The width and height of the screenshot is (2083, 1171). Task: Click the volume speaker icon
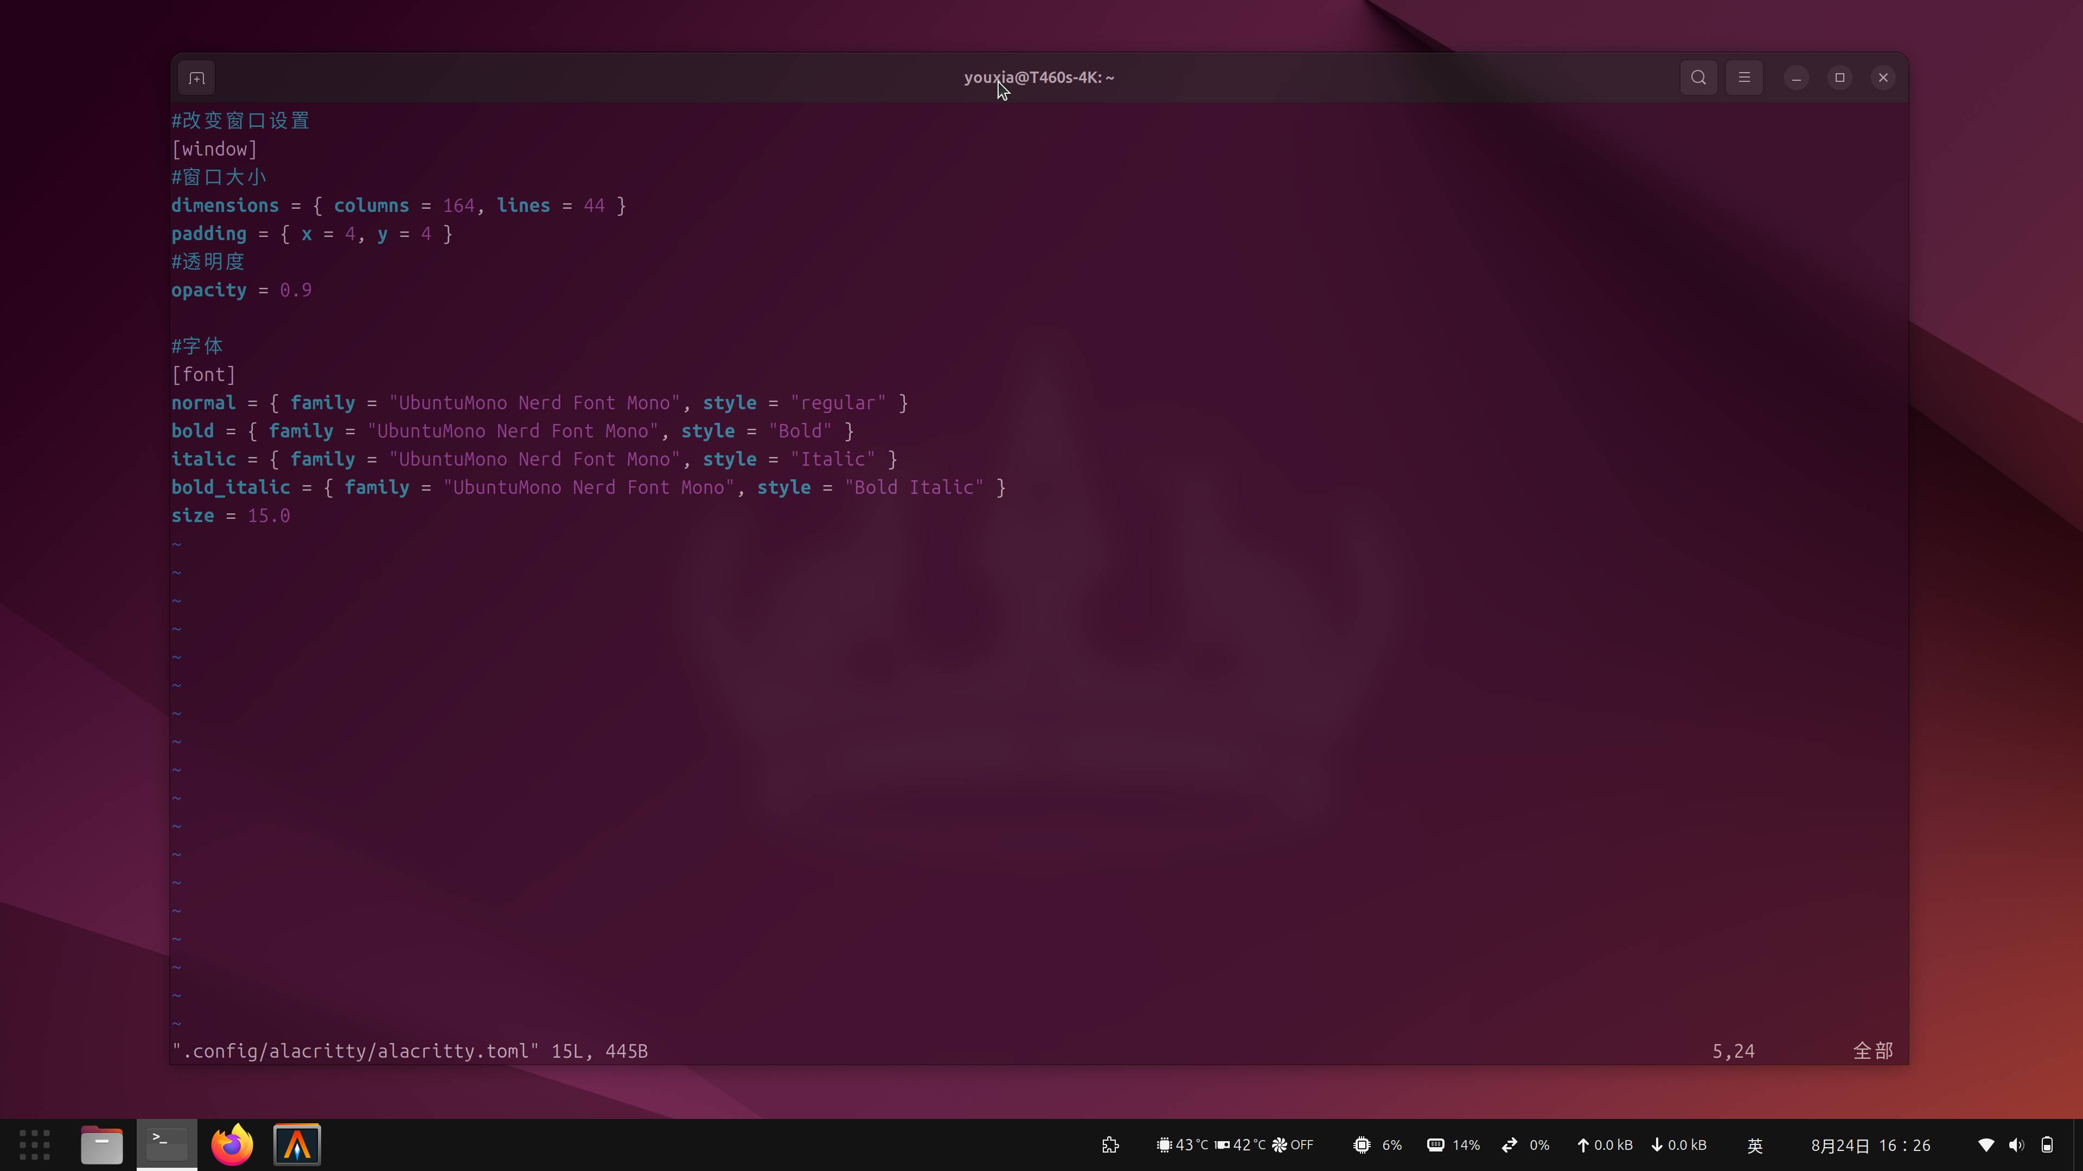pyautogui.click(x=2017, y=1145)
